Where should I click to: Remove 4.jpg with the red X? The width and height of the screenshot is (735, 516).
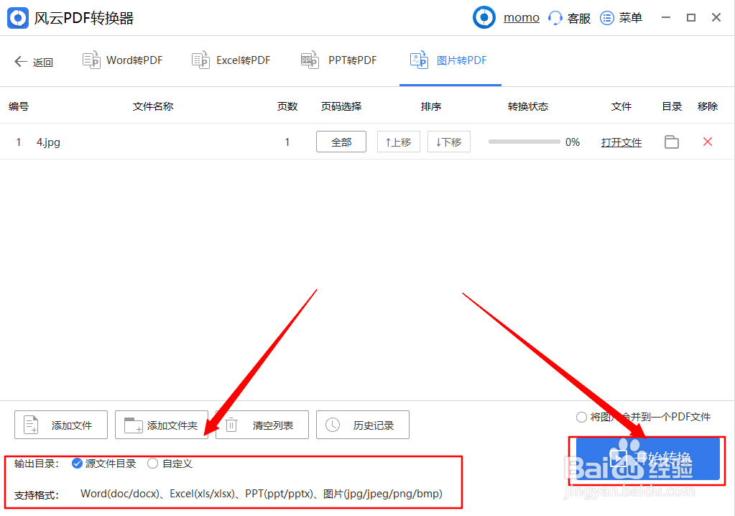[x=708, y=142]
